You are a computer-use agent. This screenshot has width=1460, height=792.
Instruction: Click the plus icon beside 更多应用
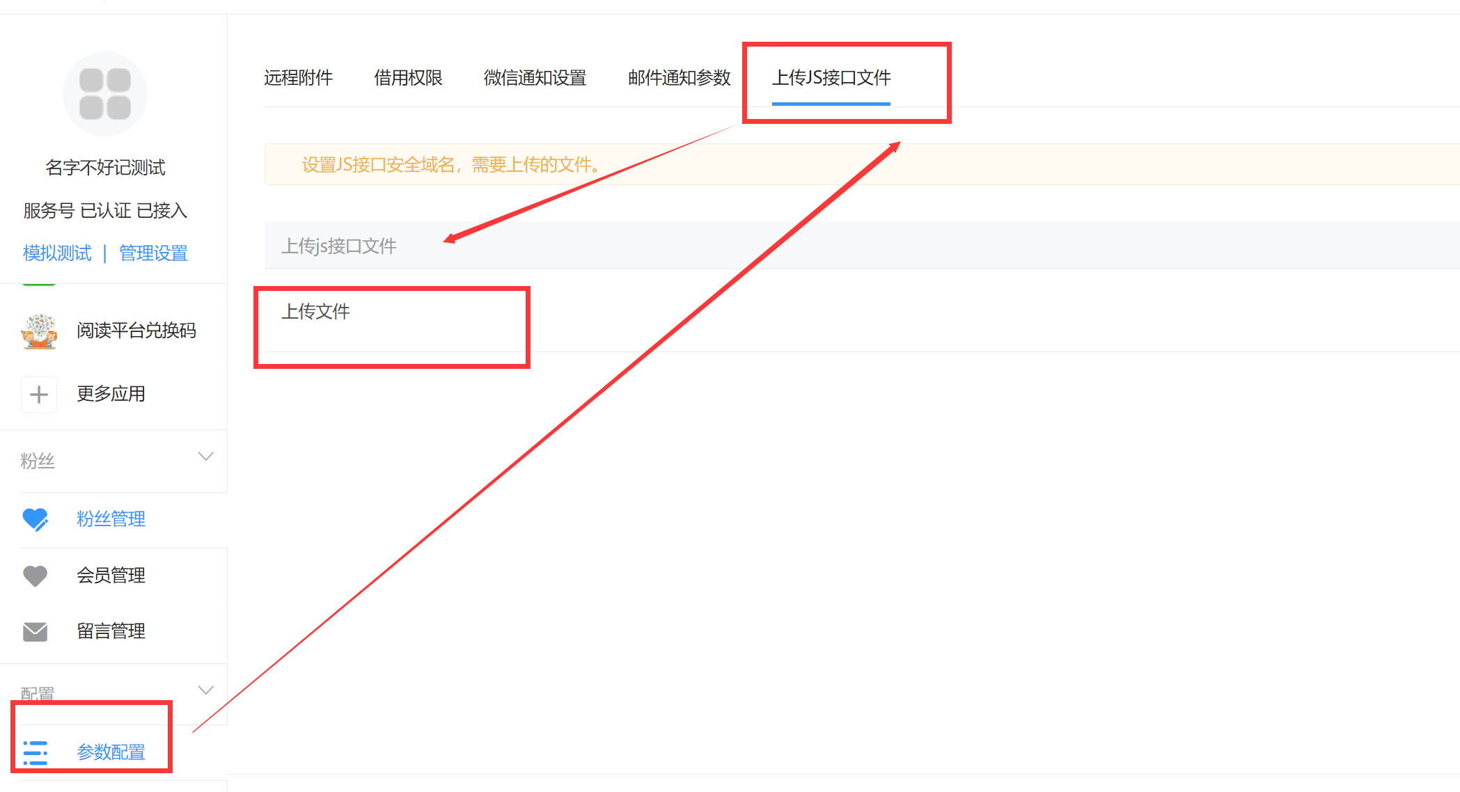pyautogui.click(x=39, y=395)
